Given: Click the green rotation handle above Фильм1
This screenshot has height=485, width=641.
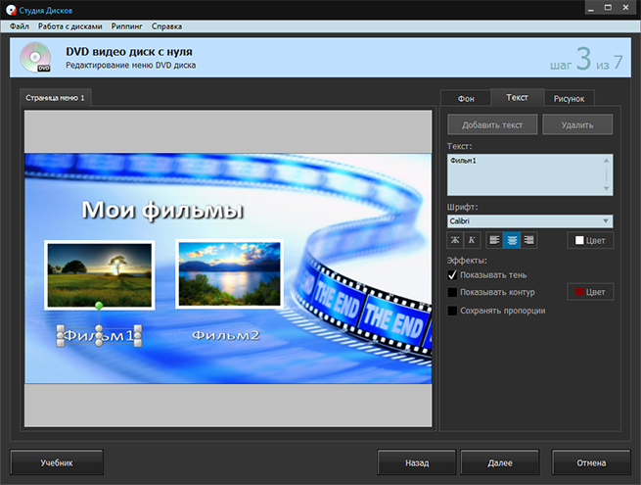Looking at the screenshot, I should pos(99,307).
